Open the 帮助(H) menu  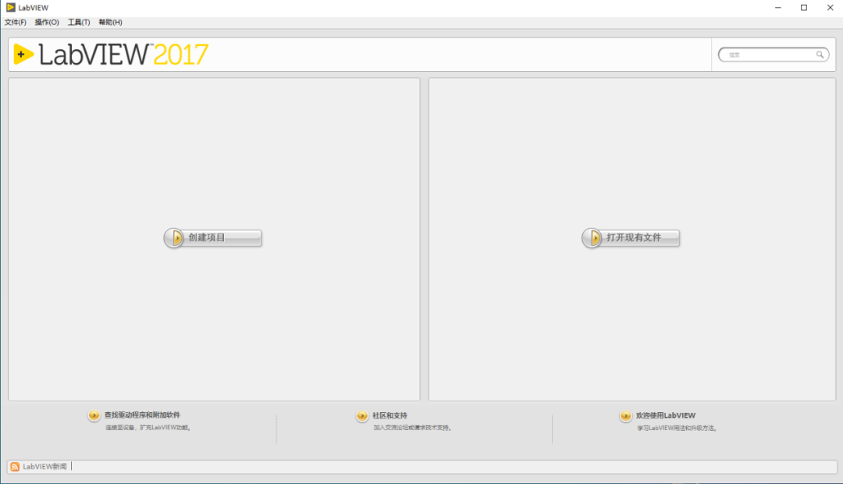click(110, 22)
